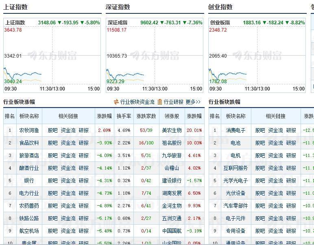Open 股吧 link for 银行 row
Screen dimensions: 314x245
tap(52, 181)
